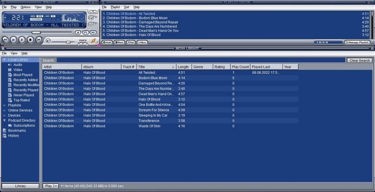Open the dropdown arrow beside footer Play button
This screenshot has width=375, height=192.
pos(56,186)
